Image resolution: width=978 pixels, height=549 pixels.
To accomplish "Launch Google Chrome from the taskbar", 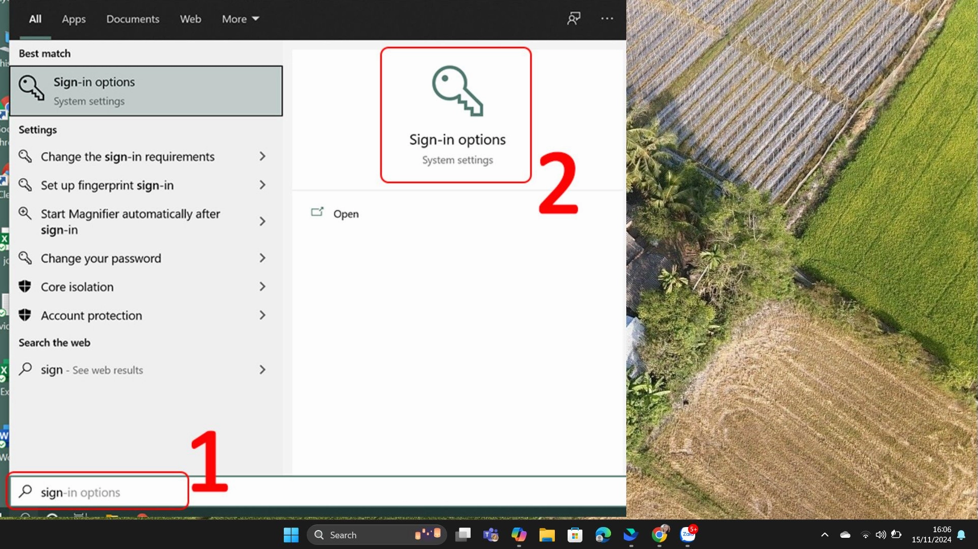I will tap(659, 535).
